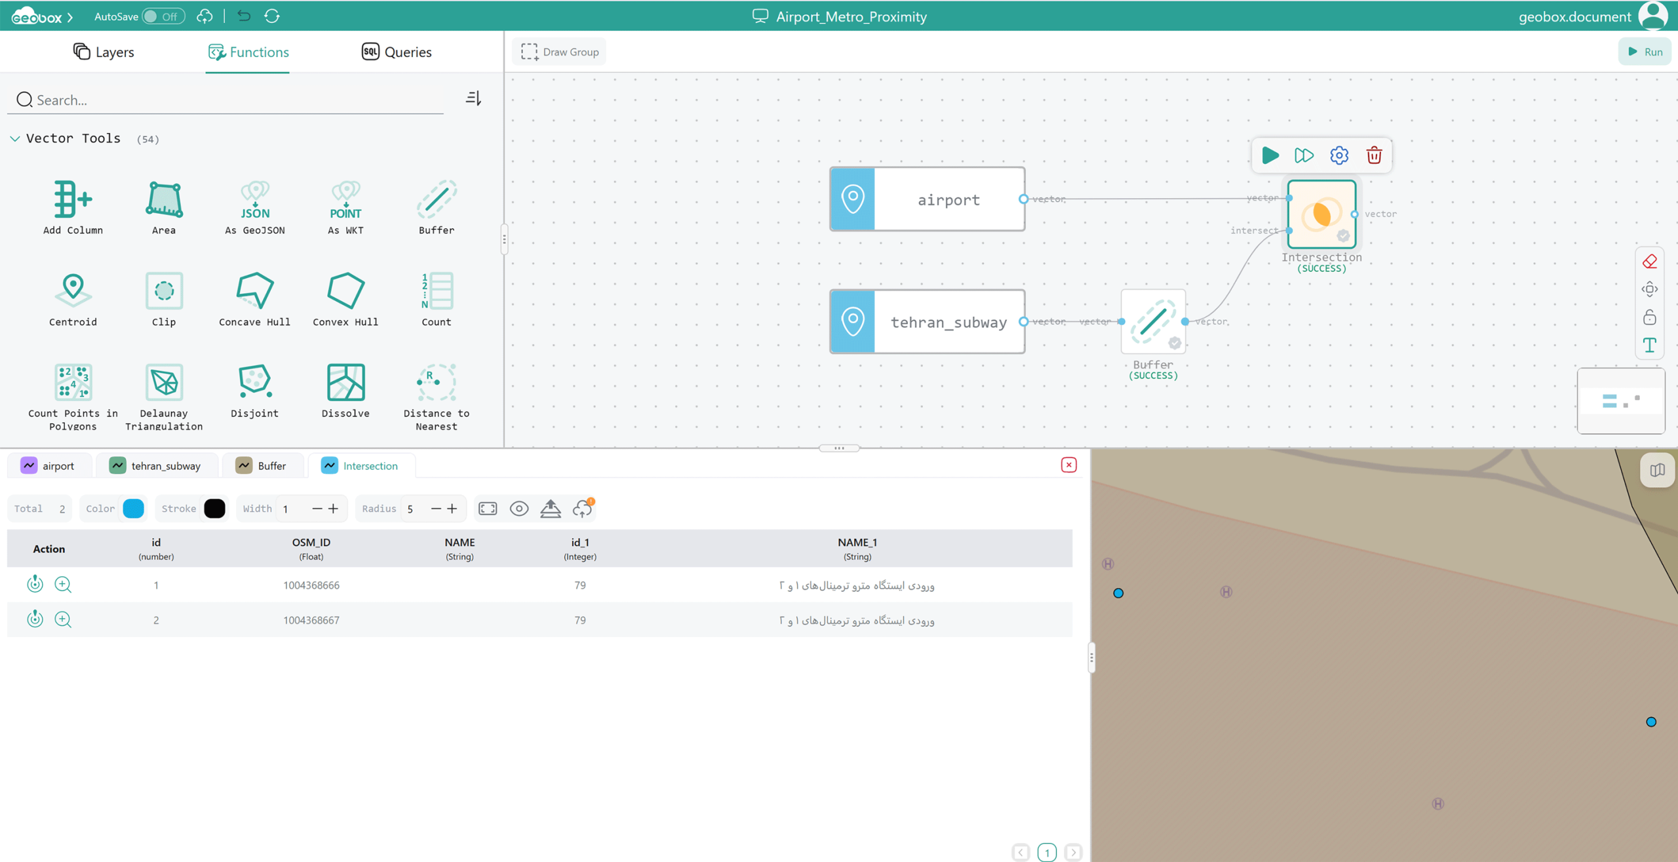Run the selected Intersection node
1678x862 pixels.
coord(1270,155)
